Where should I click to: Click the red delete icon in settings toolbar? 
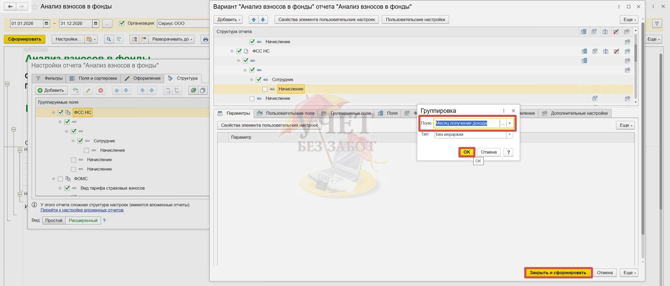click(101, 90)
